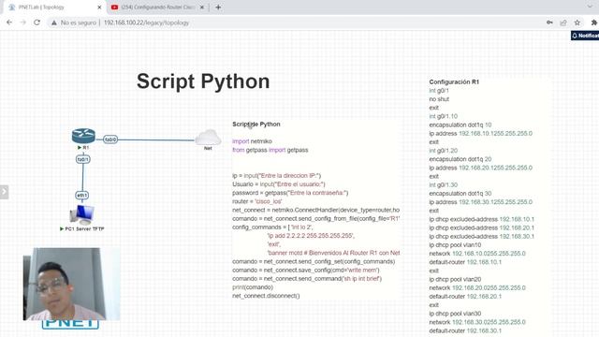Click the webcam video overlay

(71, 284)
